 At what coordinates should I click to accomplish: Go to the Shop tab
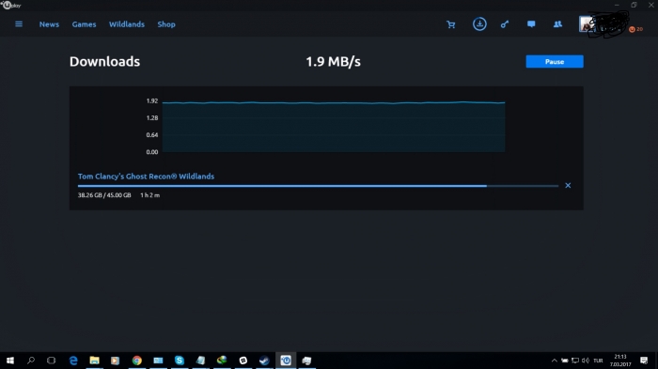pyautogui.click(x=166, y=24)
